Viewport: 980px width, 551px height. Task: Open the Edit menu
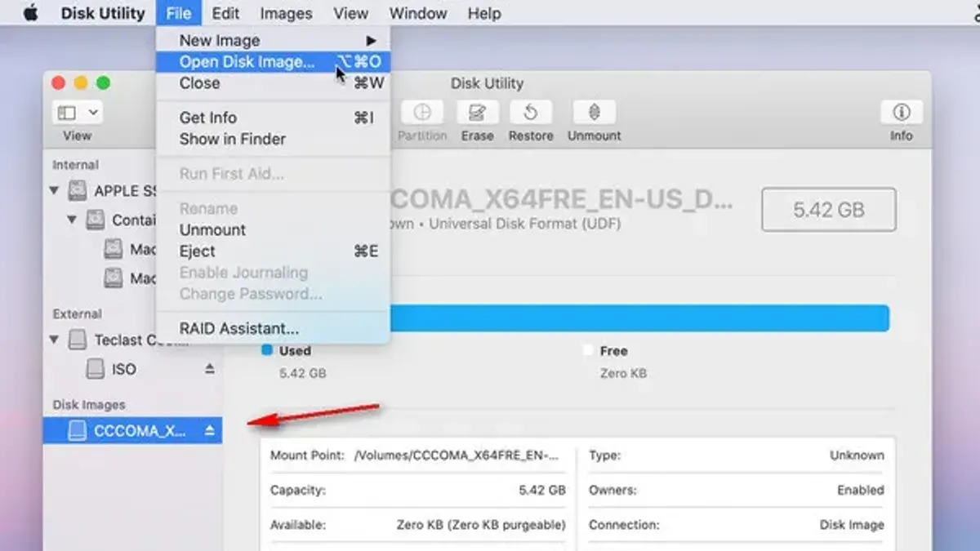click(225, 13)
